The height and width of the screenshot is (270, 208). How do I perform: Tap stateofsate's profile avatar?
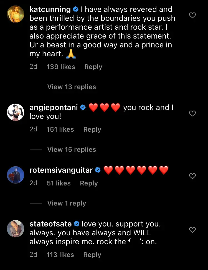[16, 229]
